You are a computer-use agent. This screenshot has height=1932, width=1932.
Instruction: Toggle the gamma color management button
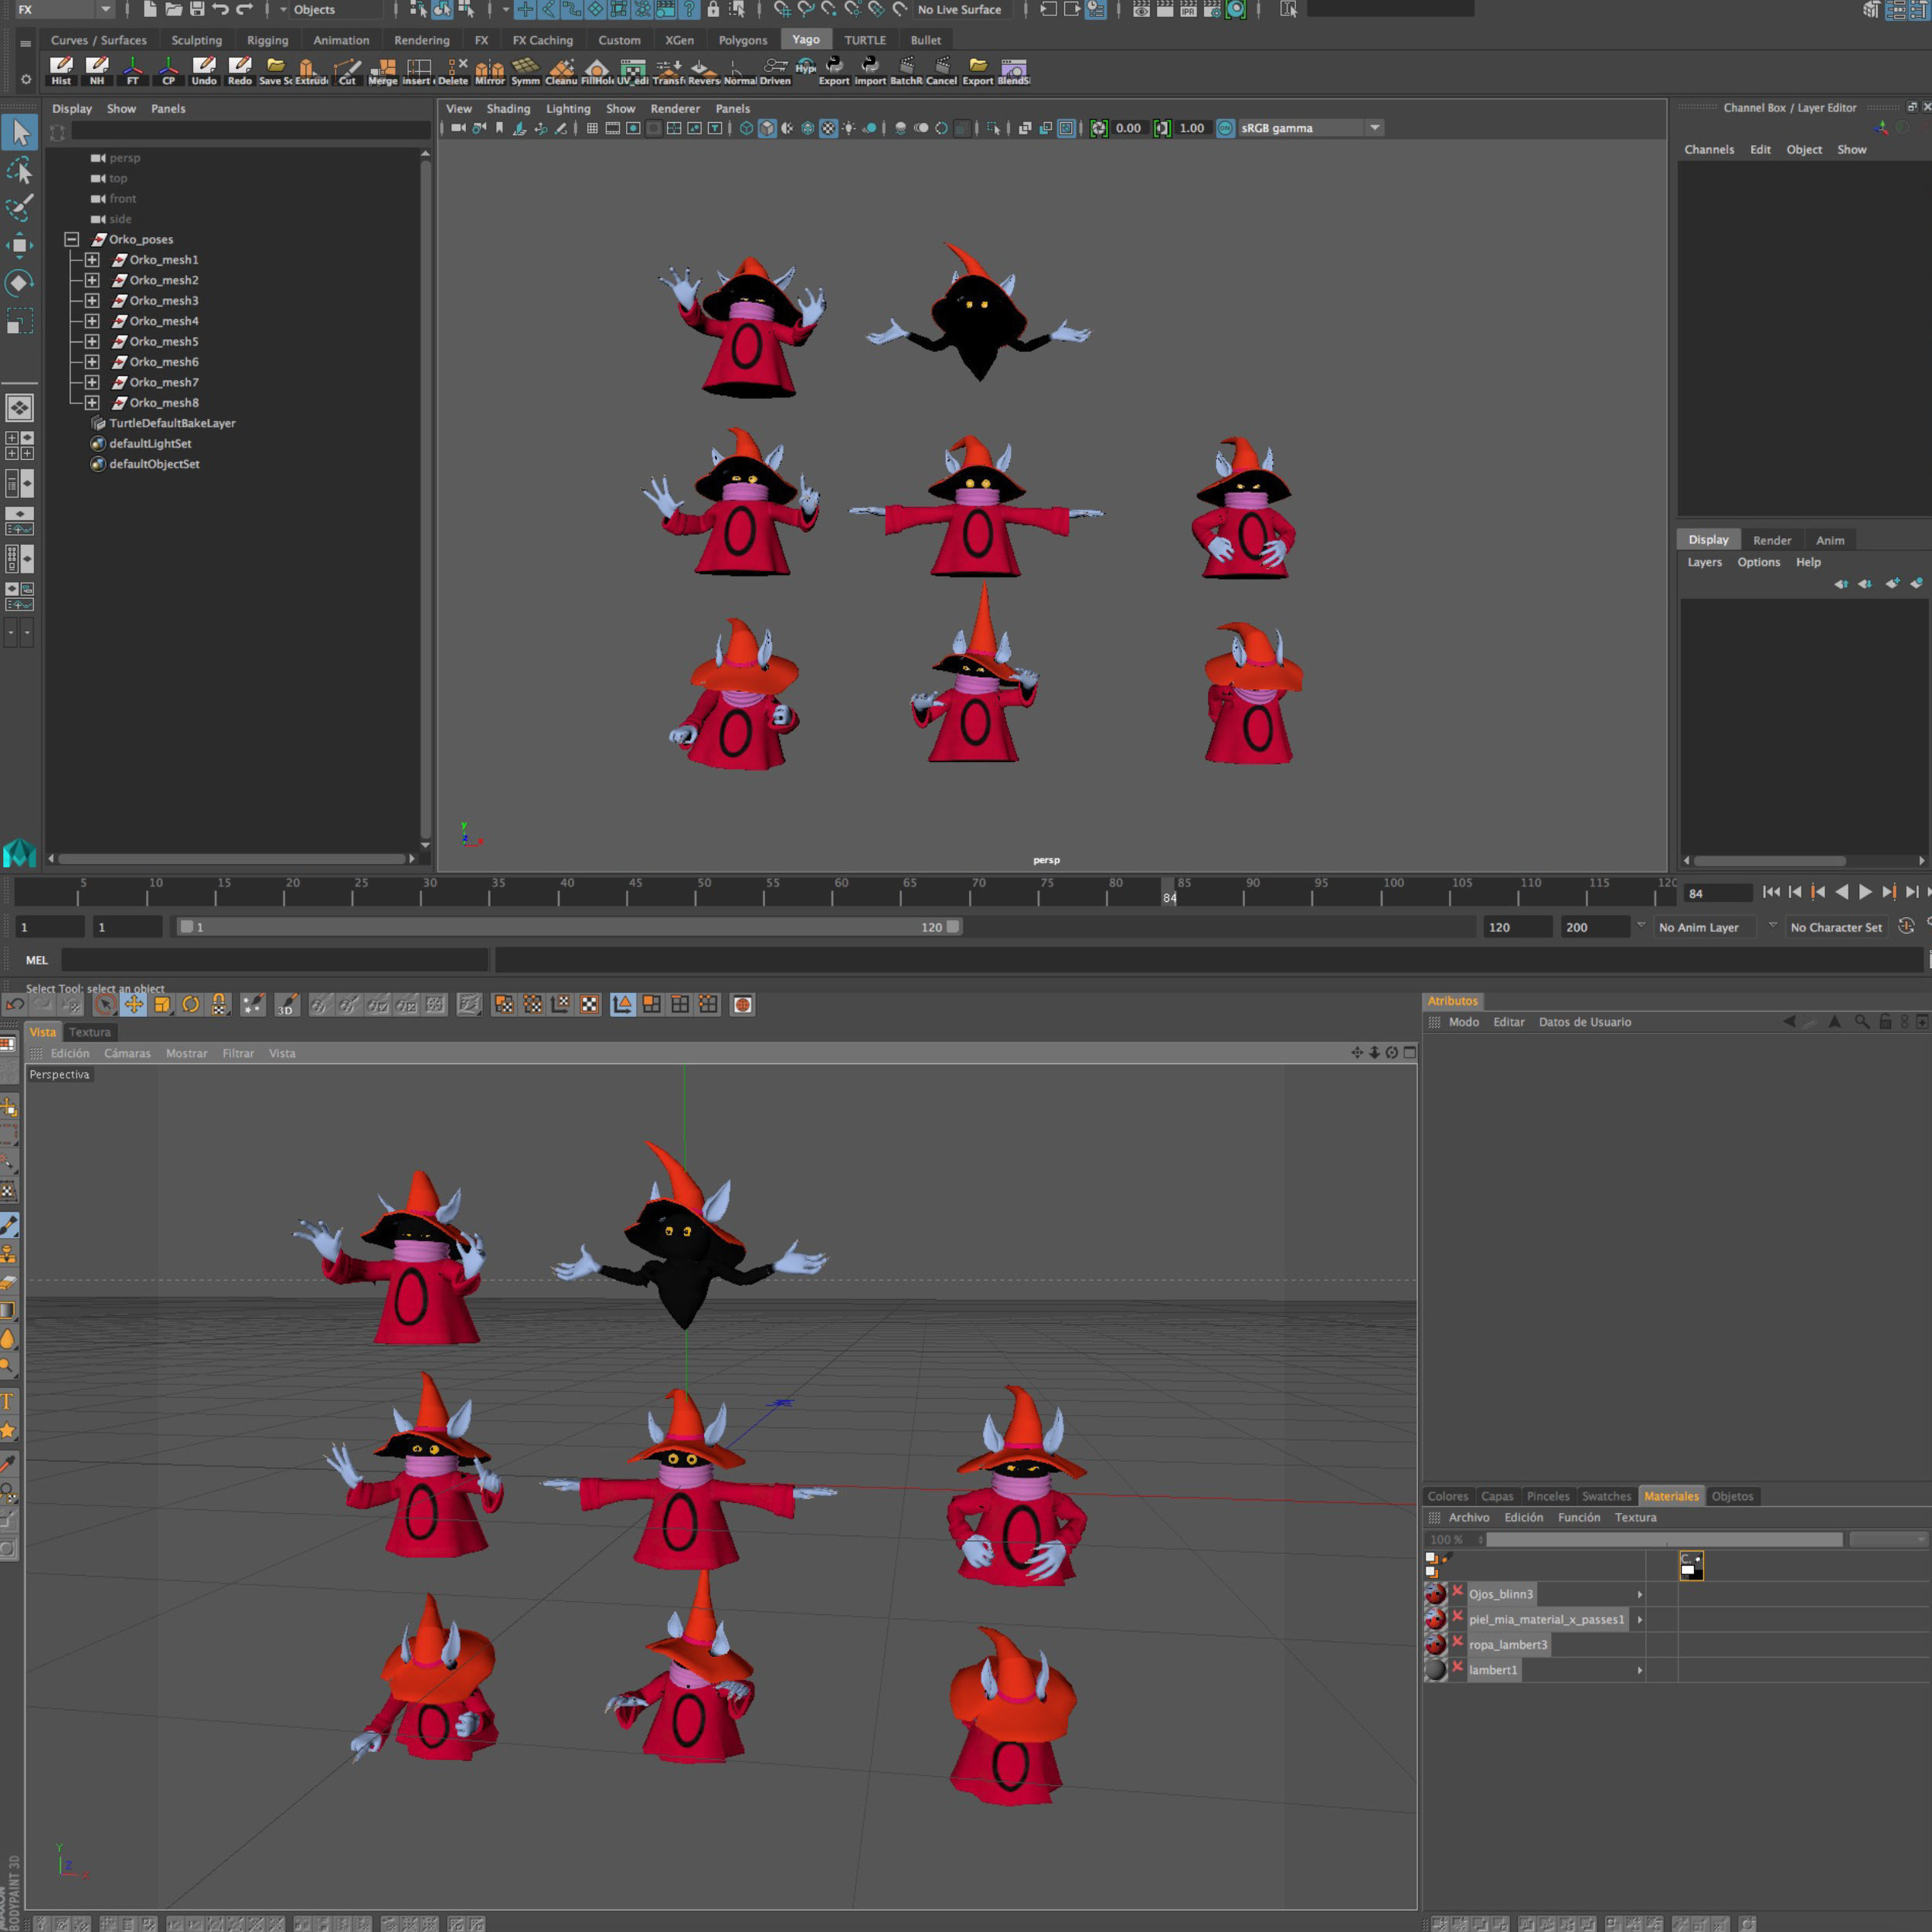1225,128
